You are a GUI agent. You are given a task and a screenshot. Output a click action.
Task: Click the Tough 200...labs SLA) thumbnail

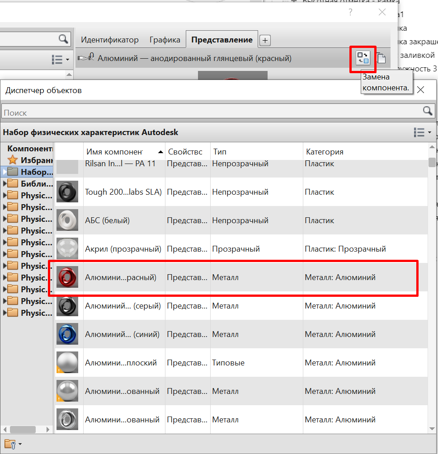(x=67, y=192)
